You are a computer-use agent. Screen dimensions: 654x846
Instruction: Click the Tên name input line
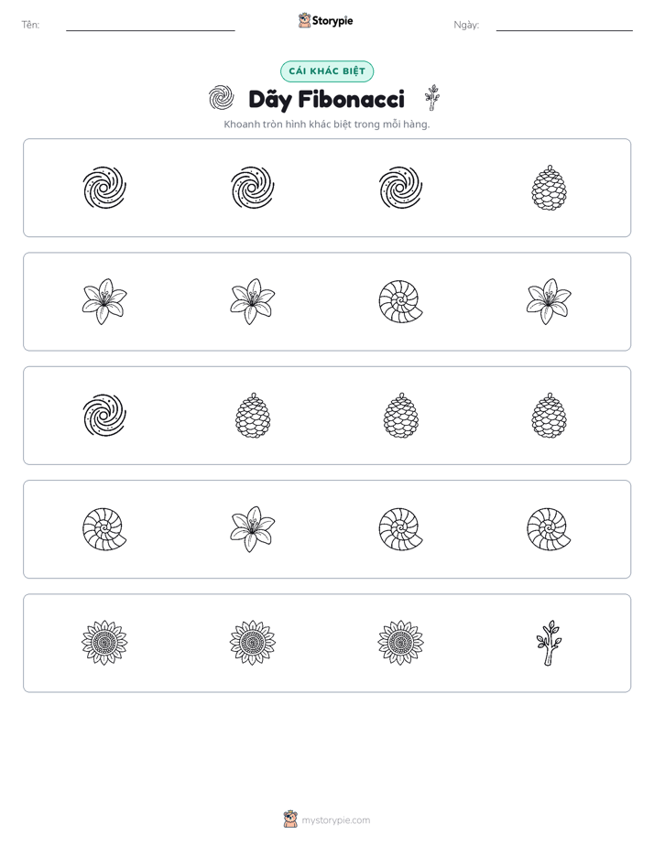[150, 26]
